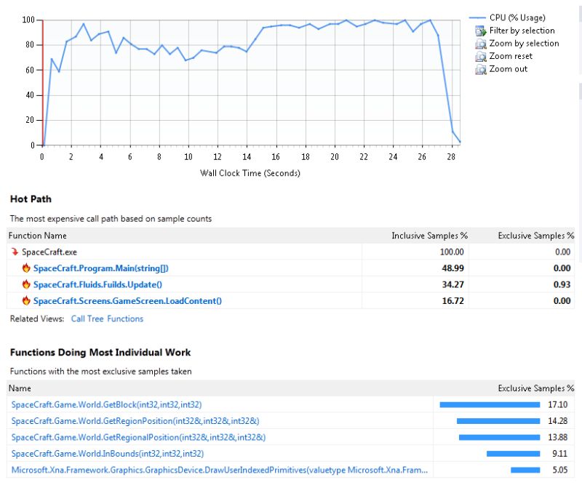Open GraphicsDevice.DrawUserIndexedPrimitives function link
Viewport: 582px width, 485px height.
click(220, 470)
